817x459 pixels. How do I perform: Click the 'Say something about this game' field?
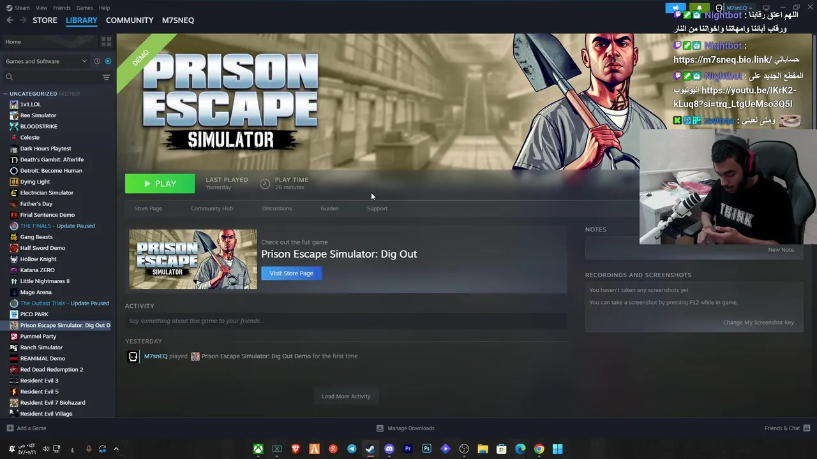tap(346, 321)
